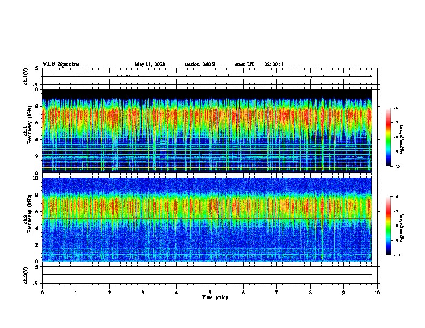Image resolution: width=425 pixels, height=328 pixels.
Task: Click the "-10" label on ch.2 color bar
Action: click(397, 255)
